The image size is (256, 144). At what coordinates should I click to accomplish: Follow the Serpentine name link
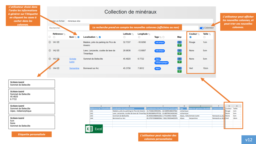(74, 68)
